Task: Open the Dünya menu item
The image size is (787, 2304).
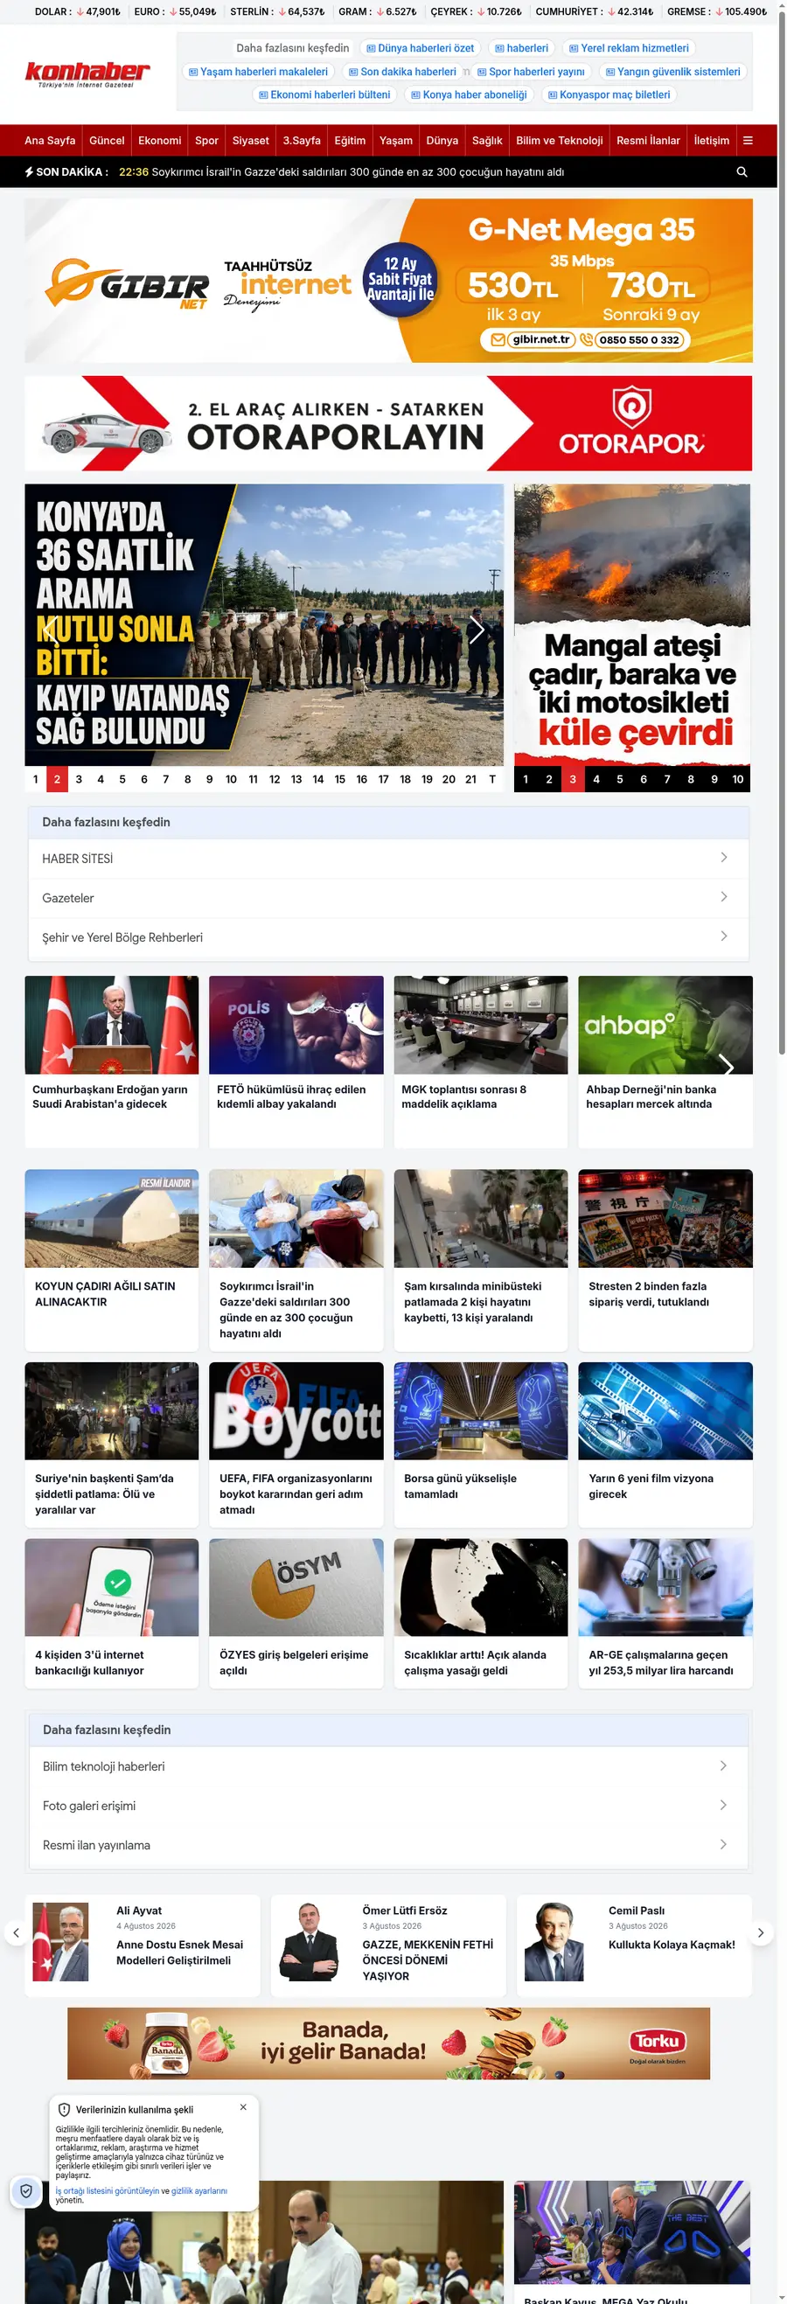Action: 442,141
